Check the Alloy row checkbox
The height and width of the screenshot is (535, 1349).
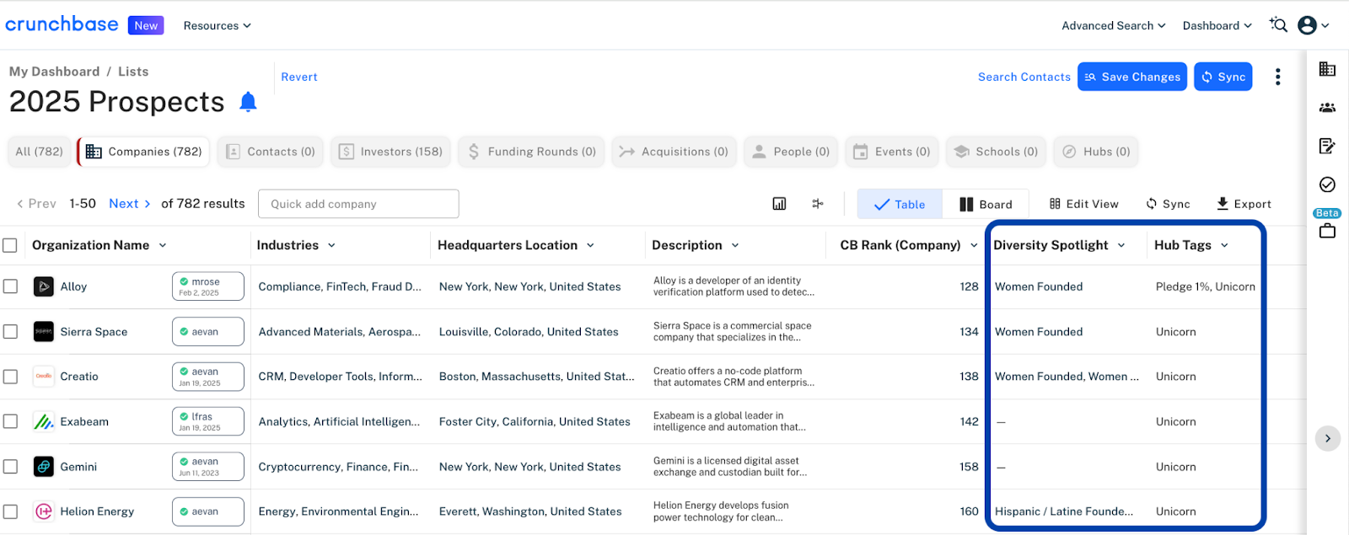click(10, 286)
